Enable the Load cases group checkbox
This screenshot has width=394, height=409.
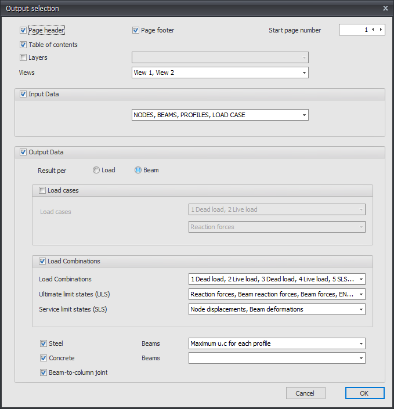(x=42, y=190)
